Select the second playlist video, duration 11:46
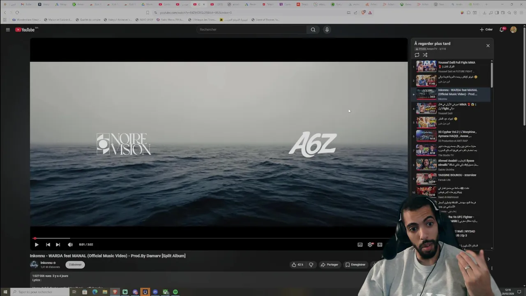 coord(451,80)
